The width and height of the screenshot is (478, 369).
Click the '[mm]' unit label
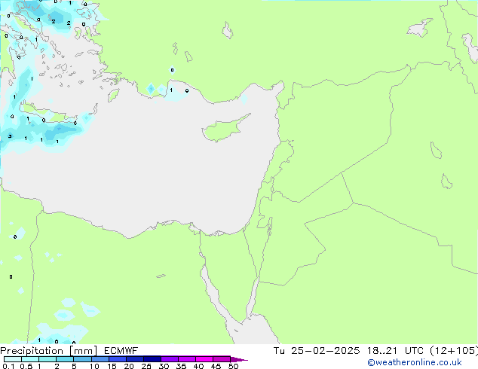[83, 351]
